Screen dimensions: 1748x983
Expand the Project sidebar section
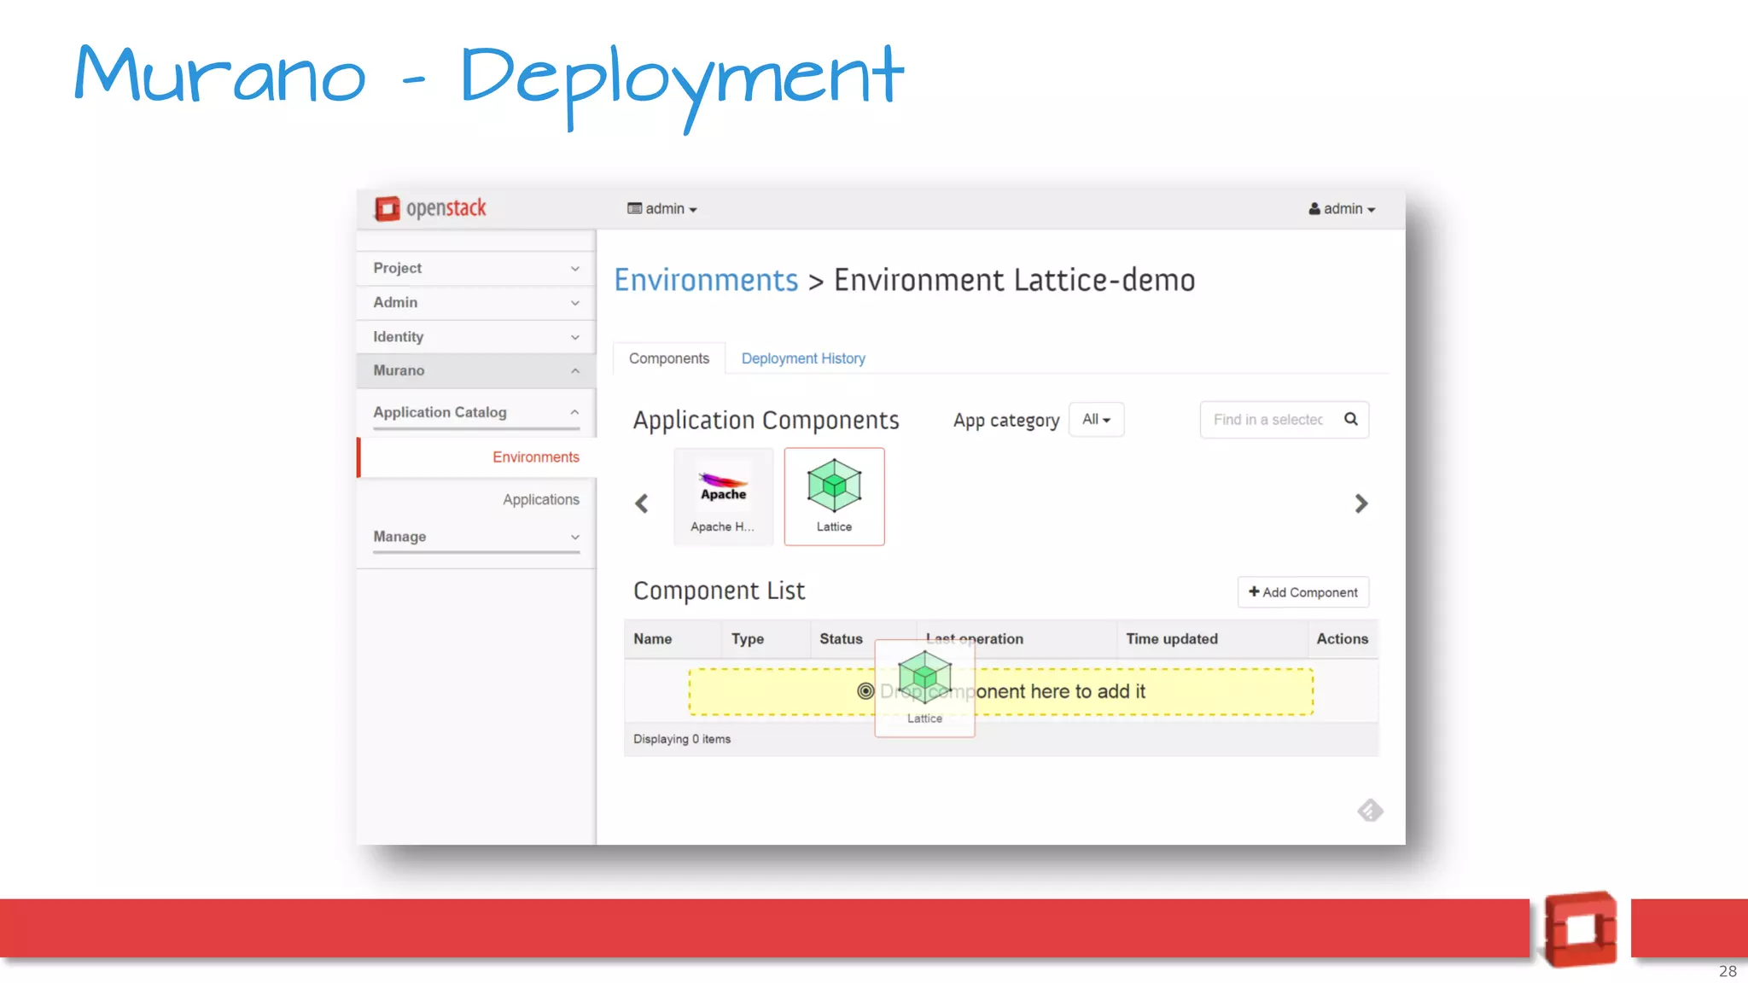pos(475,268)
